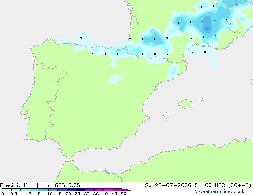
Task: Click Mallorca island on the map
Action: coord(185,104)
